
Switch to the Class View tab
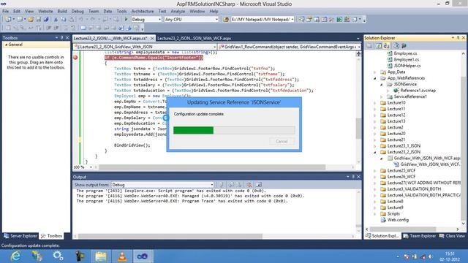[x=452, y=236]
